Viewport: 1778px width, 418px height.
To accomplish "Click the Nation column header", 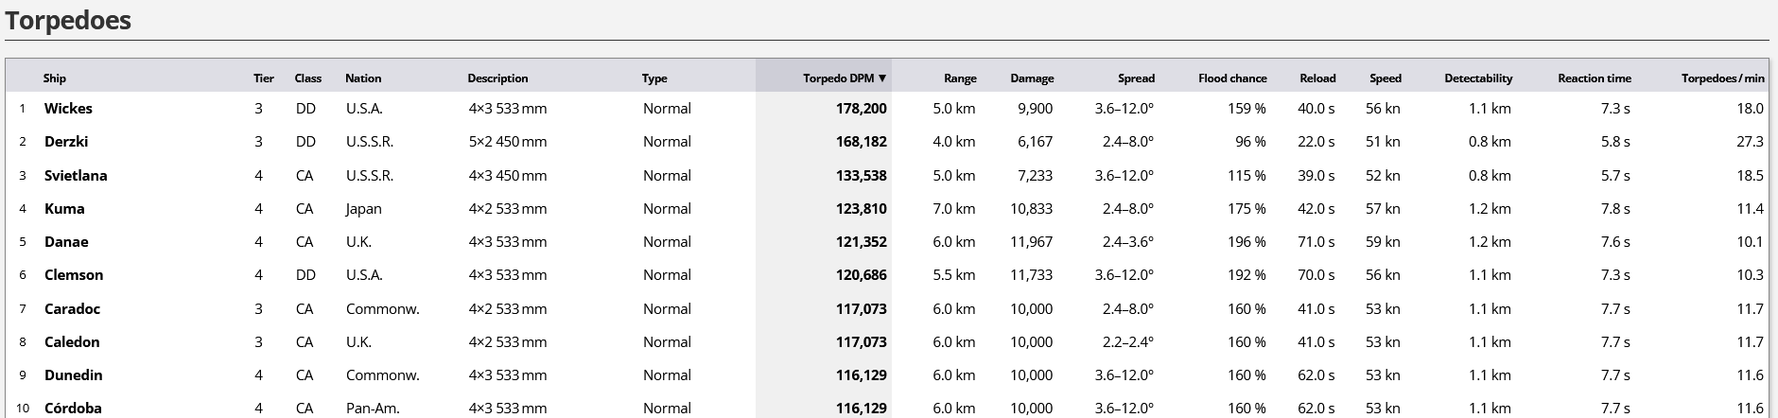I will [x=363, y=78].
